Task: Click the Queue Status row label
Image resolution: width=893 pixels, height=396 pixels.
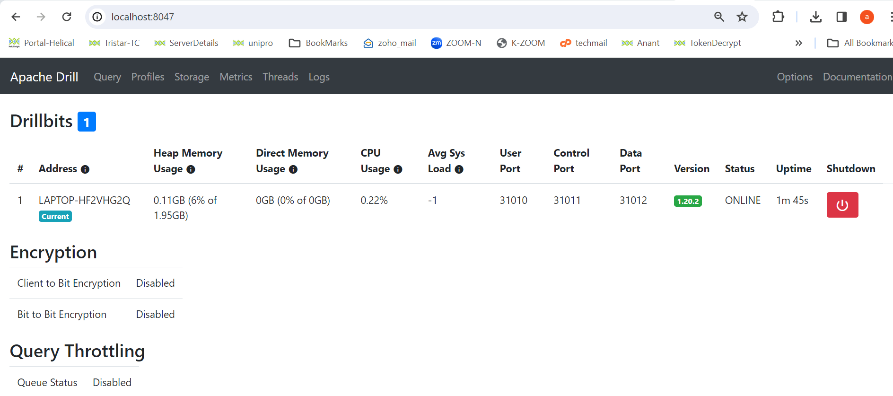Action: click(x=47, y=382)
